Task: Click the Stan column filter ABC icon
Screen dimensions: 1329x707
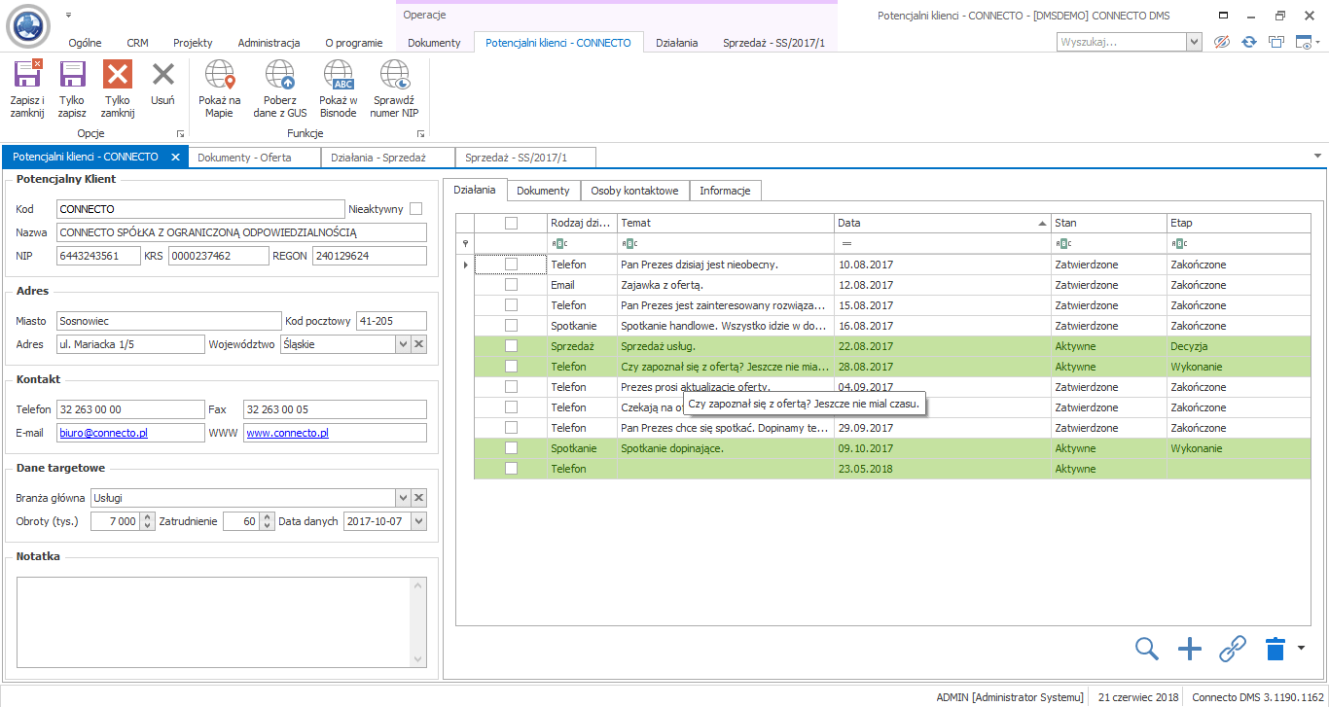Action: pos(1062,243)
